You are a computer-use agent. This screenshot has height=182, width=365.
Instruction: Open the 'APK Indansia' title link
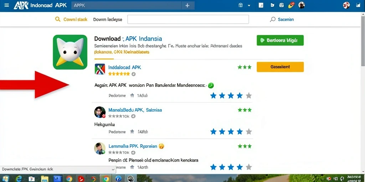tap(144, 38)
